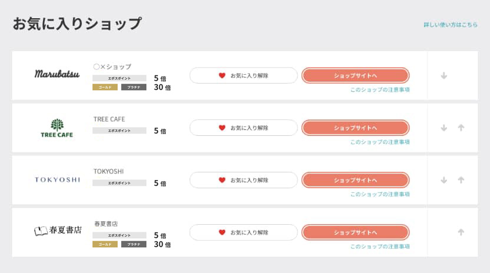
Task: Open 春夏書店 このショップの注意事項 link
Action: click(x=380, y=247)
